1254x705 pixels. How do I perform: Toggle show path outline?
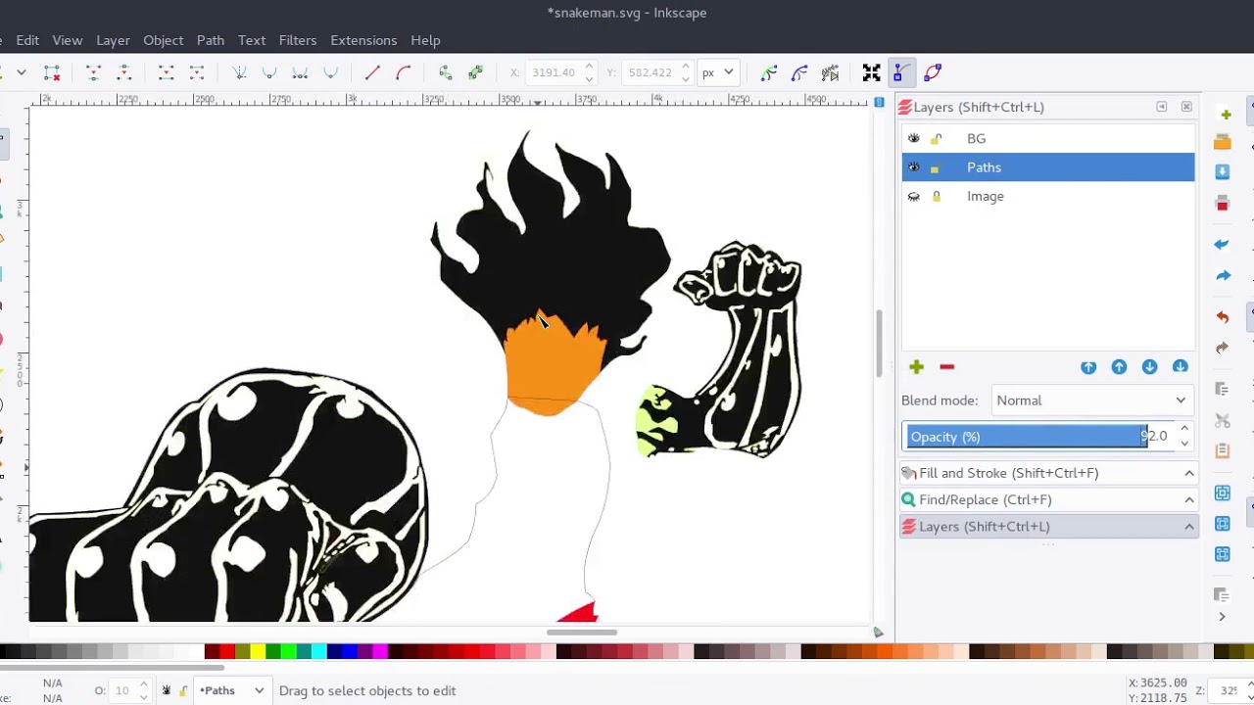click(x=933, y=72)
